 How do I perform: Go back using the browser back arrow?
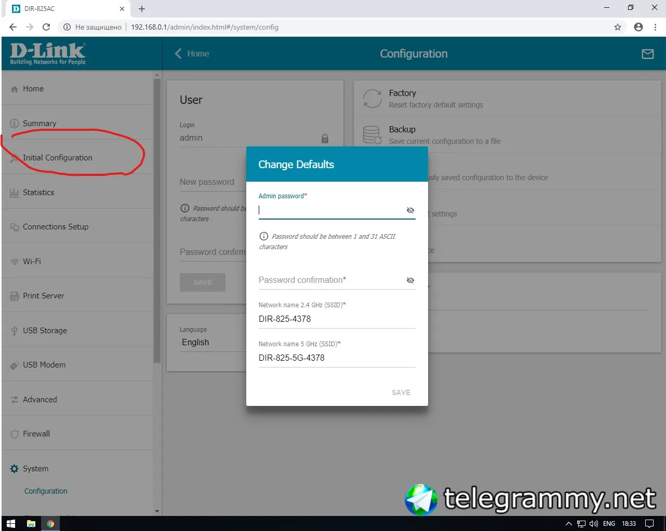click(13, 27)
